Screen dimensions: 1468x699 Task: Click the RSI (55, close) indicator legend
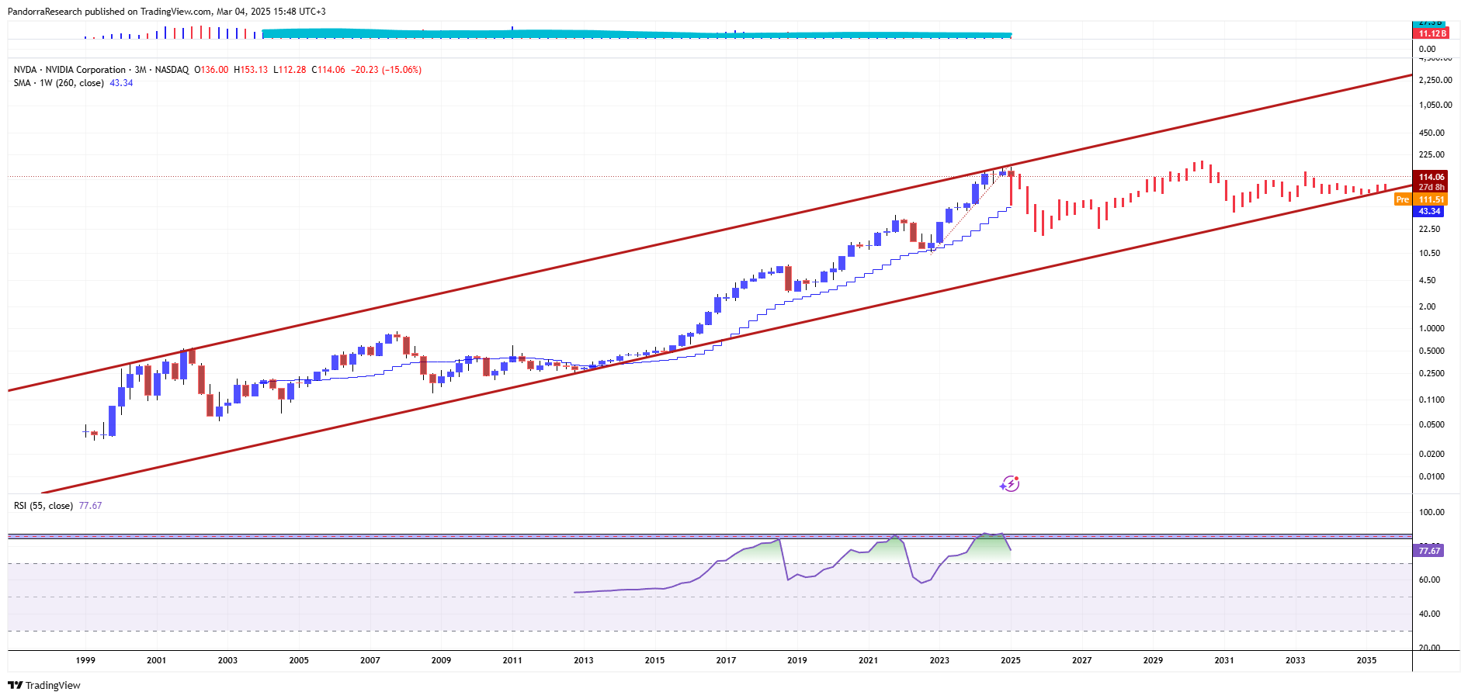coord(43,506)
